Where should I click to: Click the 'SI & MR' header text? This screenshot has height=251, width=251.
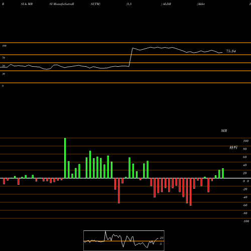27,4
